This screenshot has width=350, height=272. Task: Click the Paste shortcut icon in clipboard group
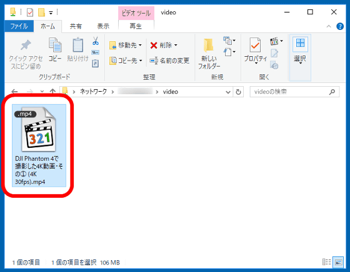coord(96,64)
